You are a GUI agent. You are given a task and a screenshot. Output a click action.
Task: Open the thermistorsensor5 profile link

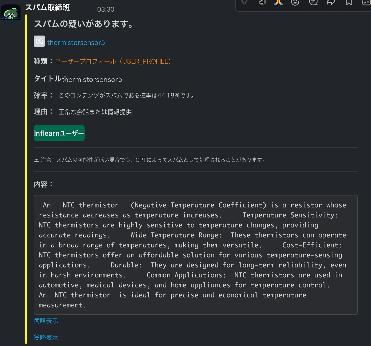(x=76, y=42)
